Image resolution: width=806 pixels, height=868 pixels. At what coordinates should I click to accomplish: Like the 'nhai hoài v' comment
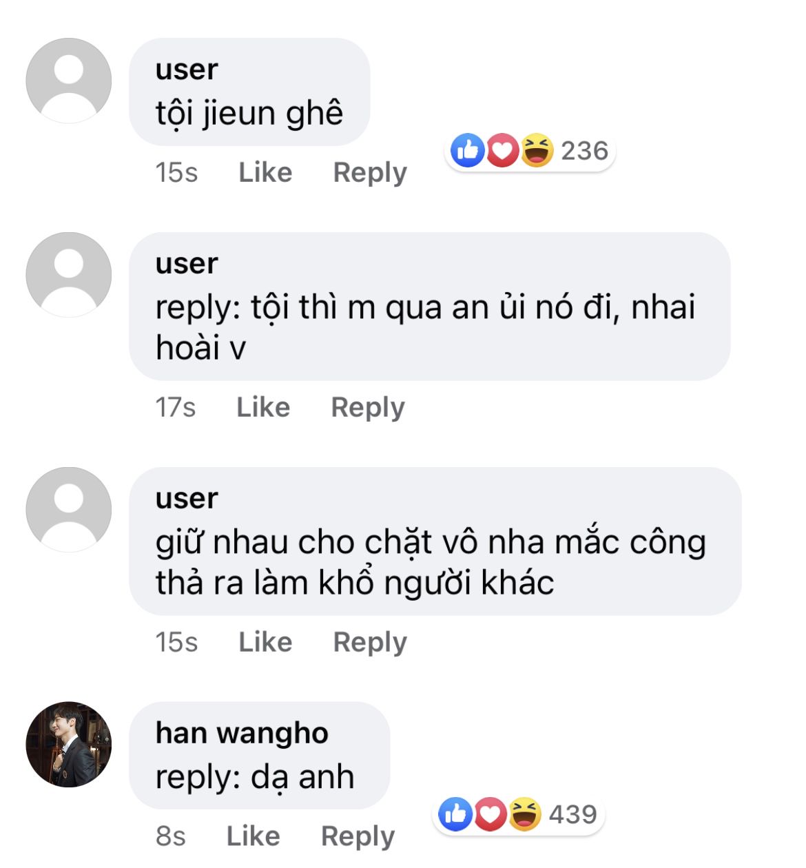263,407
